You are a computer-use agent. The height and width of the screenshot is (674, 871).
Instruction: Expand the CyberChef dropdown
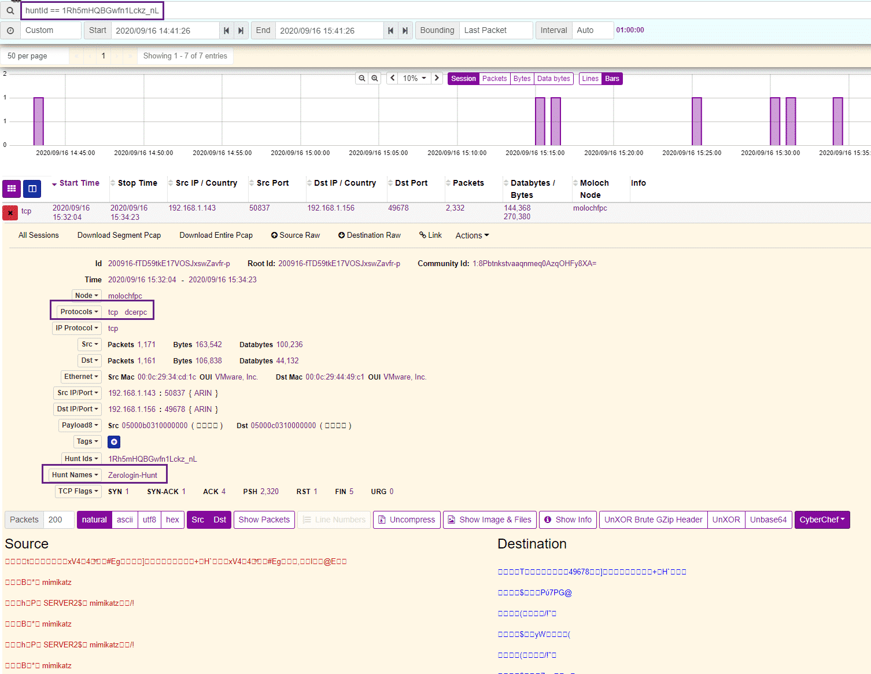pos(822,520)
